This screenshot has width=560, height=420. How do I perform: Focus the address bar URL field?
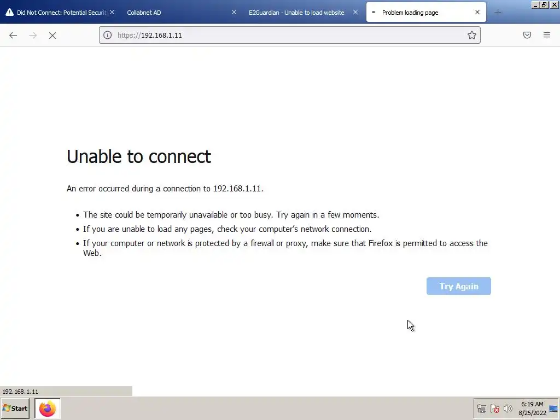[x=289, y=35]
